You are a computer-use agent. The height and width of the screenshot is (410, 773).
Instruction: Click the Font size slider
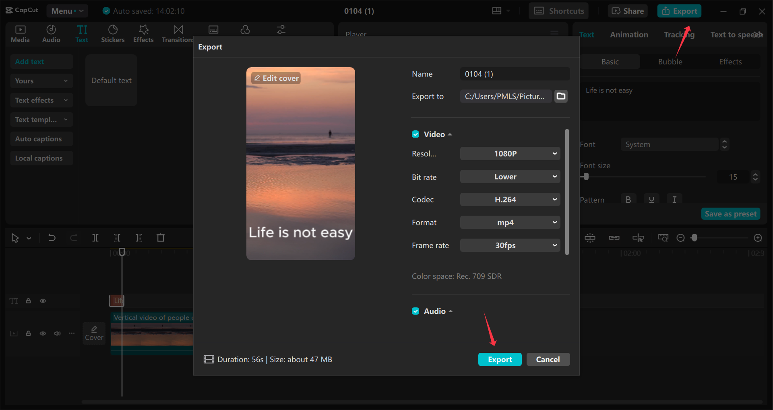coord(586,176)
